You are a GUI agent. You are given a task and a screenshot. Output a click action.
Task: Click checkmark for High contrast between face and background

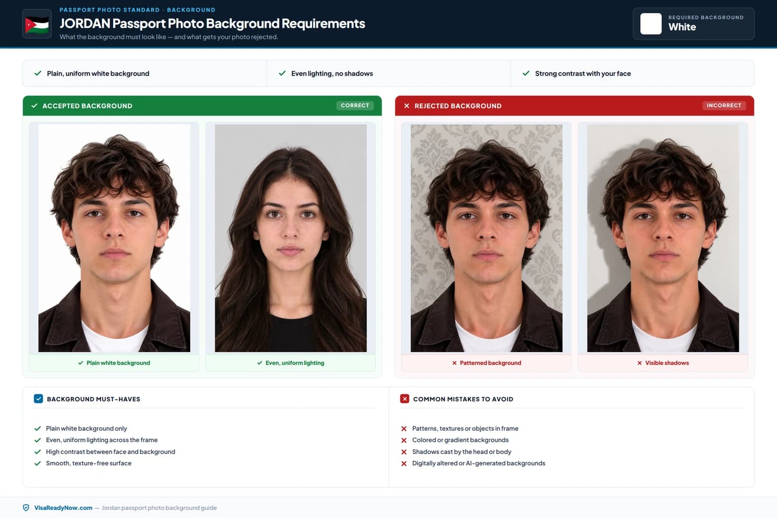(37, 452)
